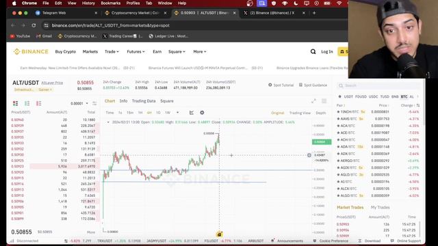Reload the Binance page
The height and width of the screenshot is (246, 438).
click(34, 25)
